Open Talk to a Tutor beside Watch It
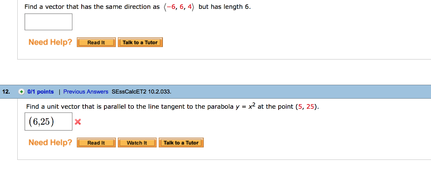Image resolution: width=431 pixels, height=175 pixels. click(x=181, y=143)
